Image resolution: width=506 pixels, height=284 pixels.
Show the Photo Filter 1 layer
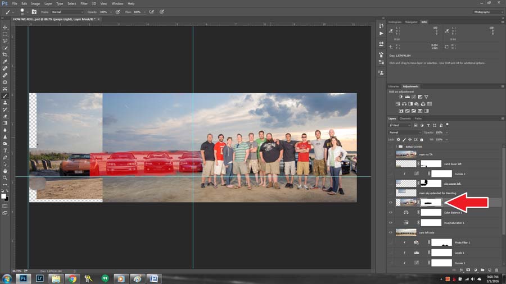click(391, 242)
